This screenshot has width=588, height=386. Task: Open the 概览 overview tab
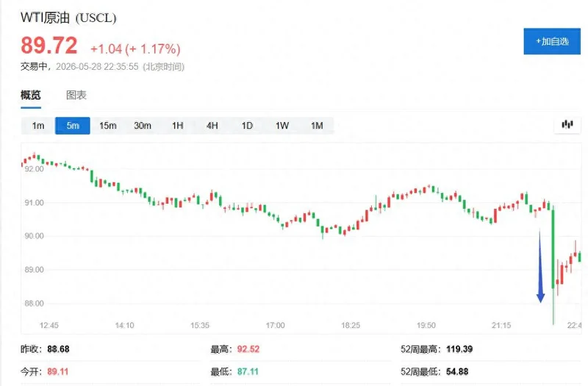tap(31, 96)
